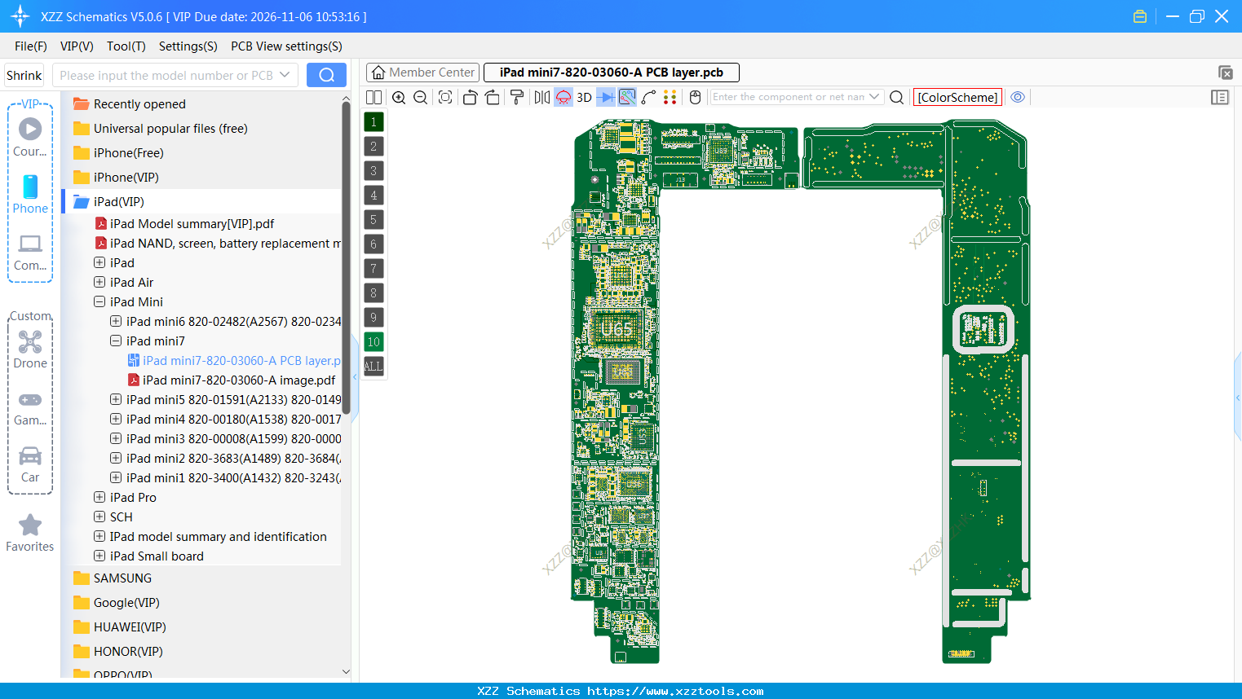1242x699 pixels.
Task: Activate the mirror/flip board tool
Action: pyautogui.click(x=541, y=97)
